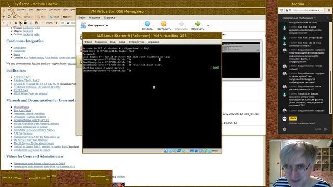Click the Firefox 300% zoom level indicator
Screen dimensions: 333x187
point(49,23)
